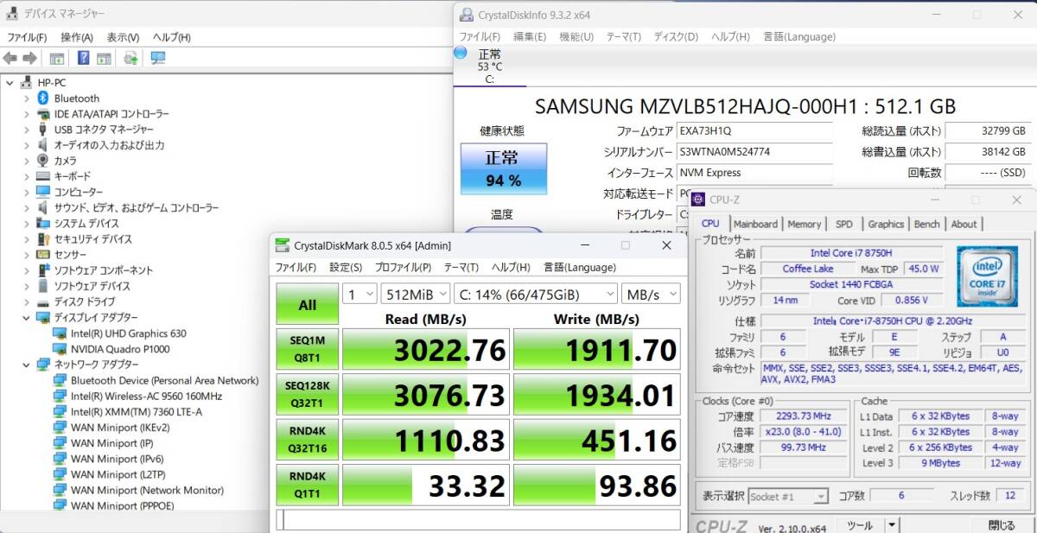Click the update driver toolbar icon
The width and height of the screenshot is (1037, 533).
coord(130,58)
